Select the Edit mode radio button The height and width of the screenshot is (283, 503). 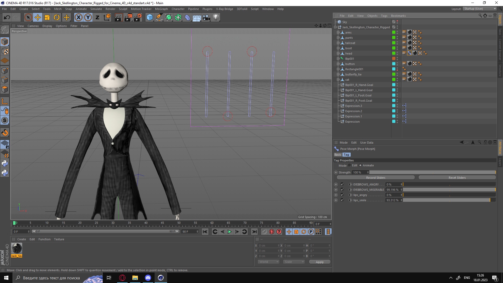coord(349,165)
